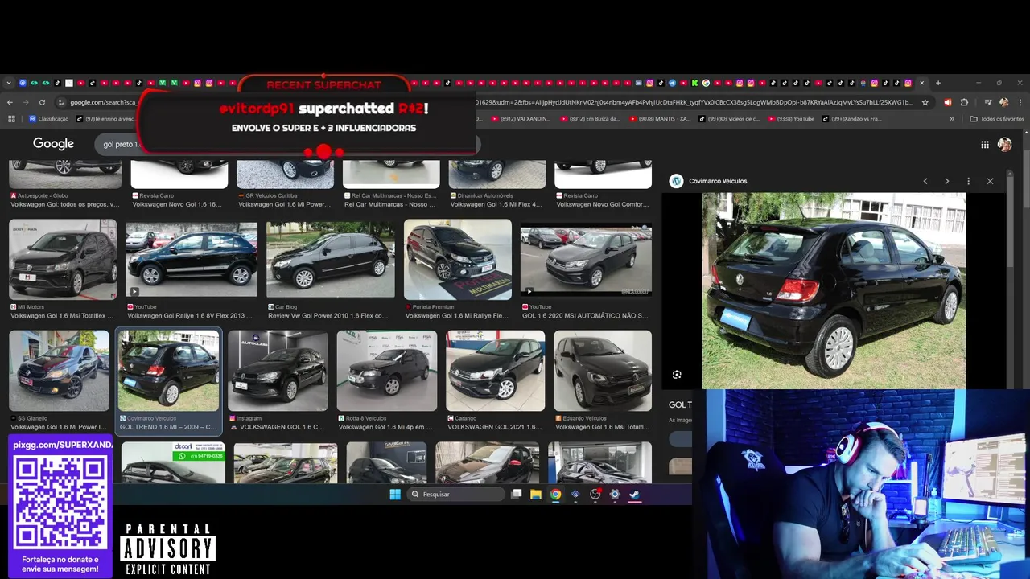Open the Google apps grid
1030x579 pixels.
pos(985,145)
